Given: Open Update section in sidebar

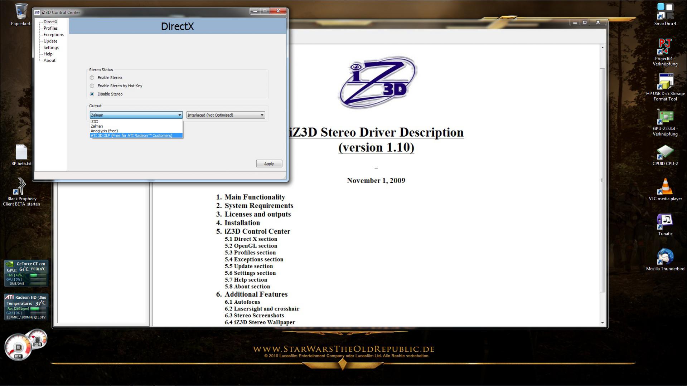Looking at the screenshot, I should click(x=50, y=41).
